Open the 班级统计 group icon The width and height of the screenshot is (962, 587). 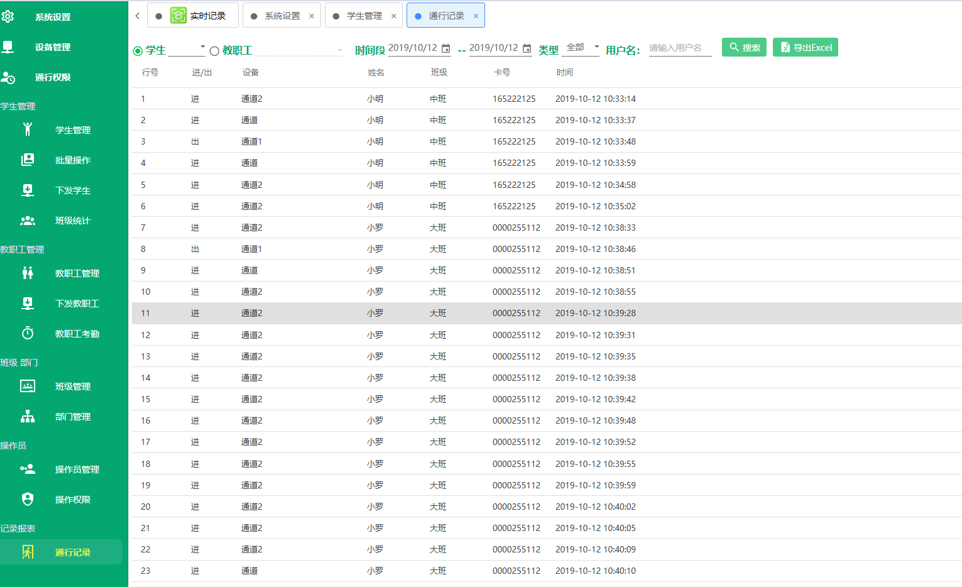click(x=28, y=221)
